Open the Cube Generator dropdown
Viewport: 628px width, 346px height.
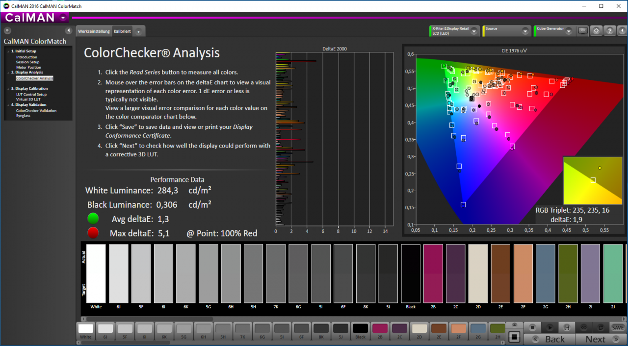point(554,31)
